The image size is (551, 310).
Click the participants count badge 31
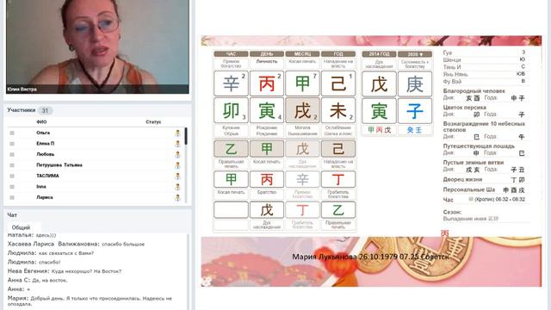click(x=45, y=111)
